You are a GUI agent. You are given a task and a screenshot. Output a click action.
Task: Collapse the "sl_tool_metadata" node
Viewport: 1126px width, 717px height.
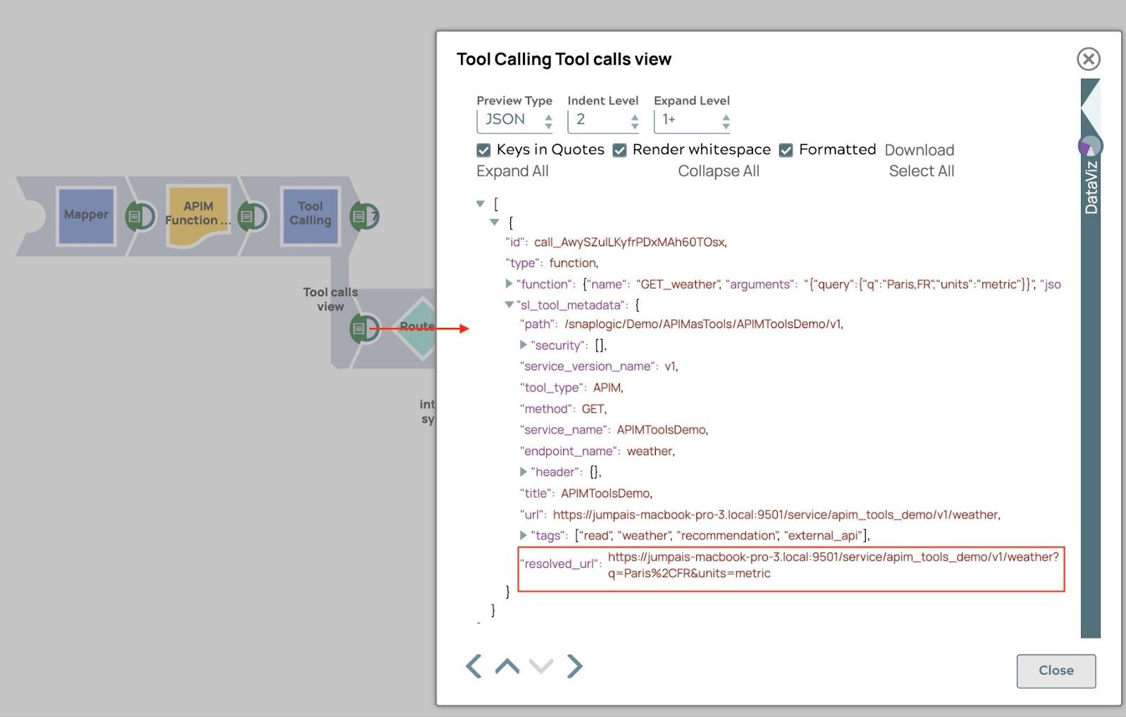coord(509,305)
